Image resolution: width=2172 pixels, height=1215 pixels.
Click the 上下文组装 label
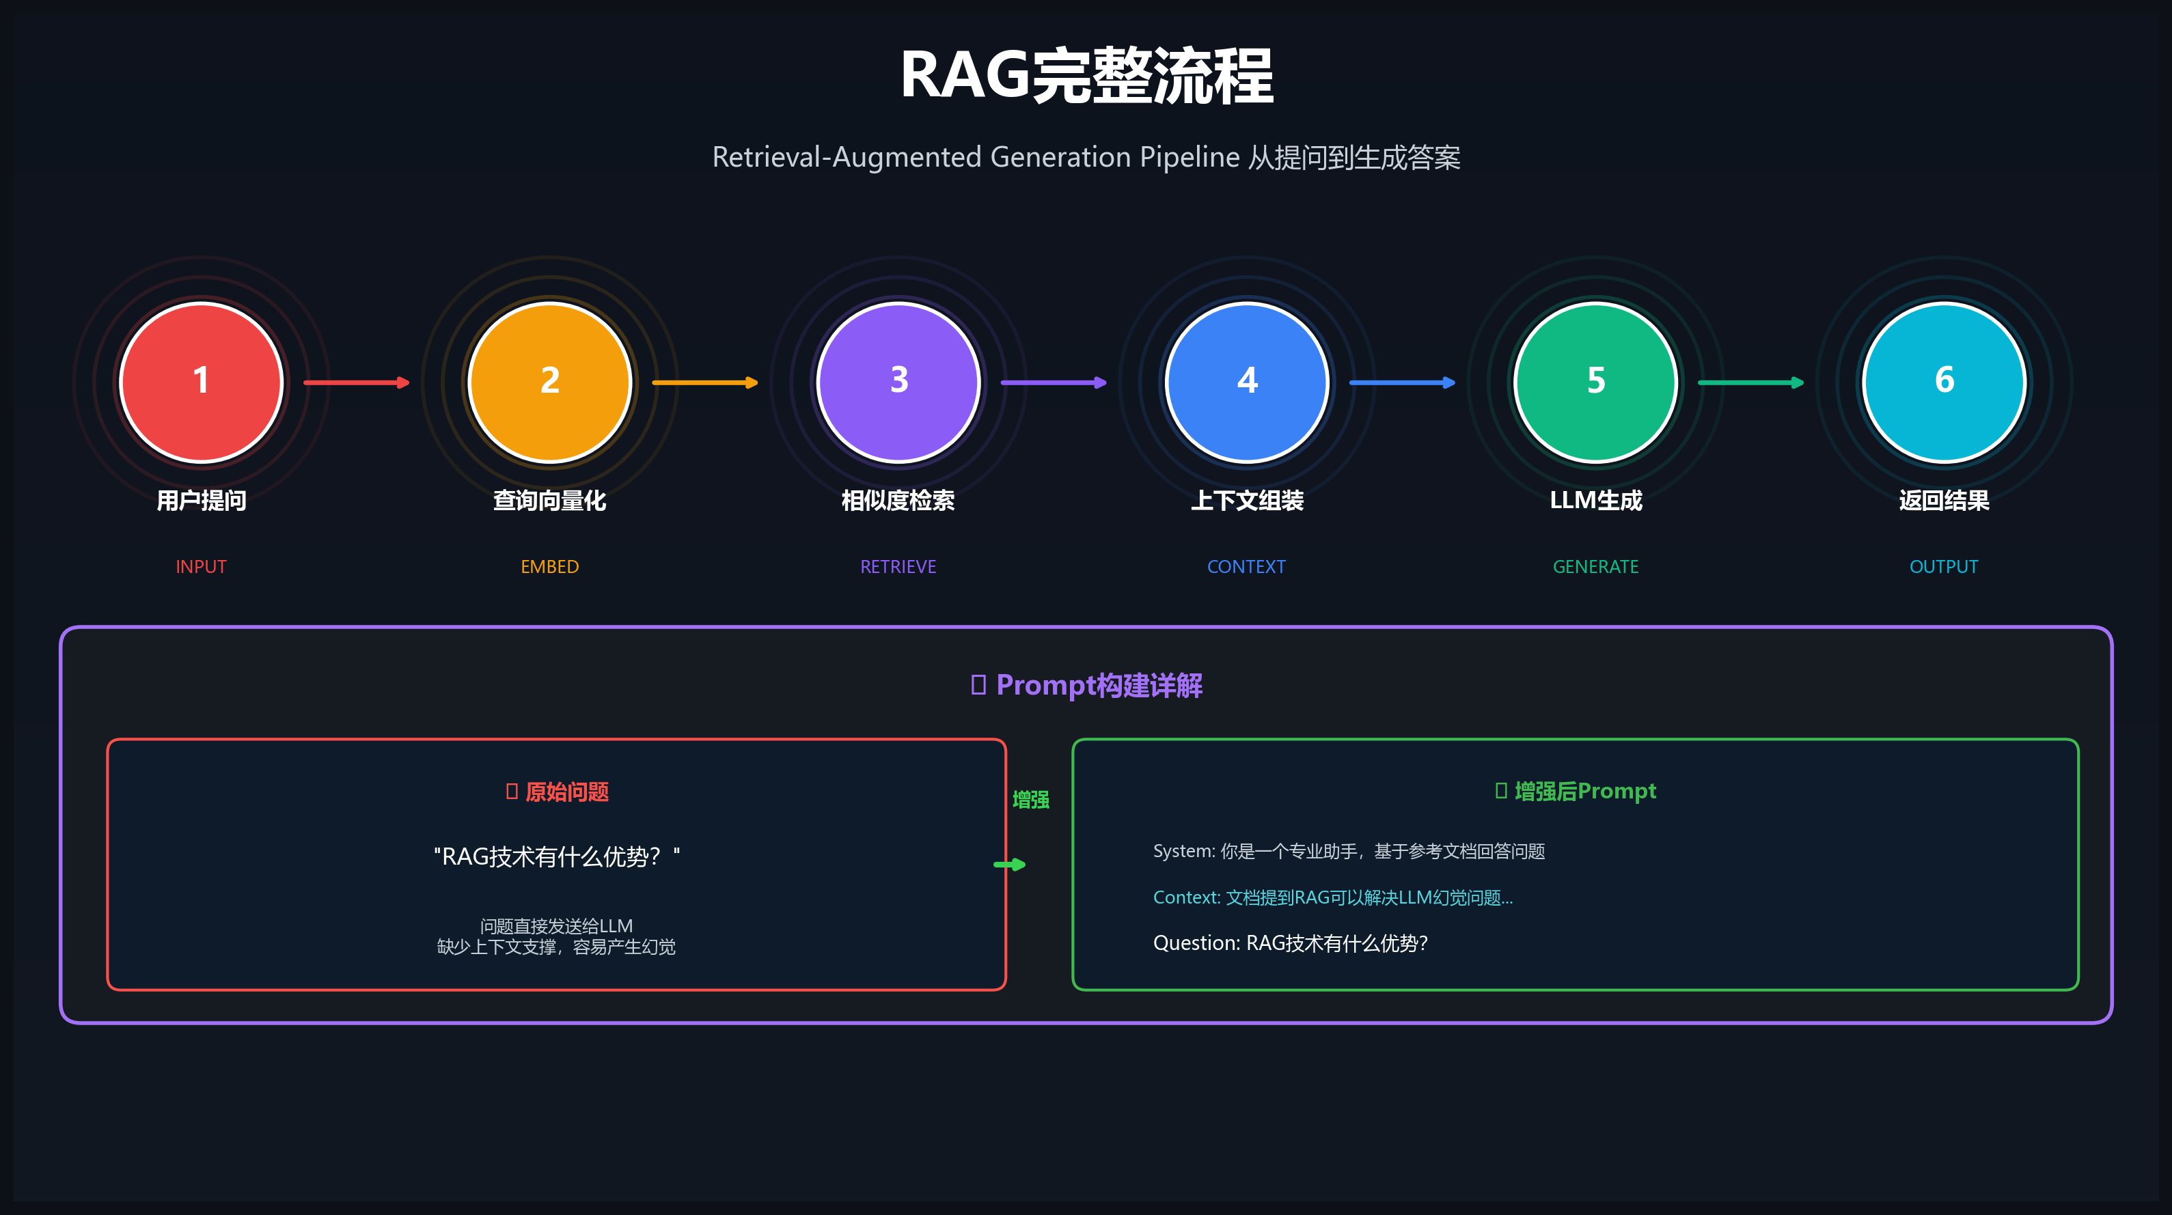[x=1247, y=501]
